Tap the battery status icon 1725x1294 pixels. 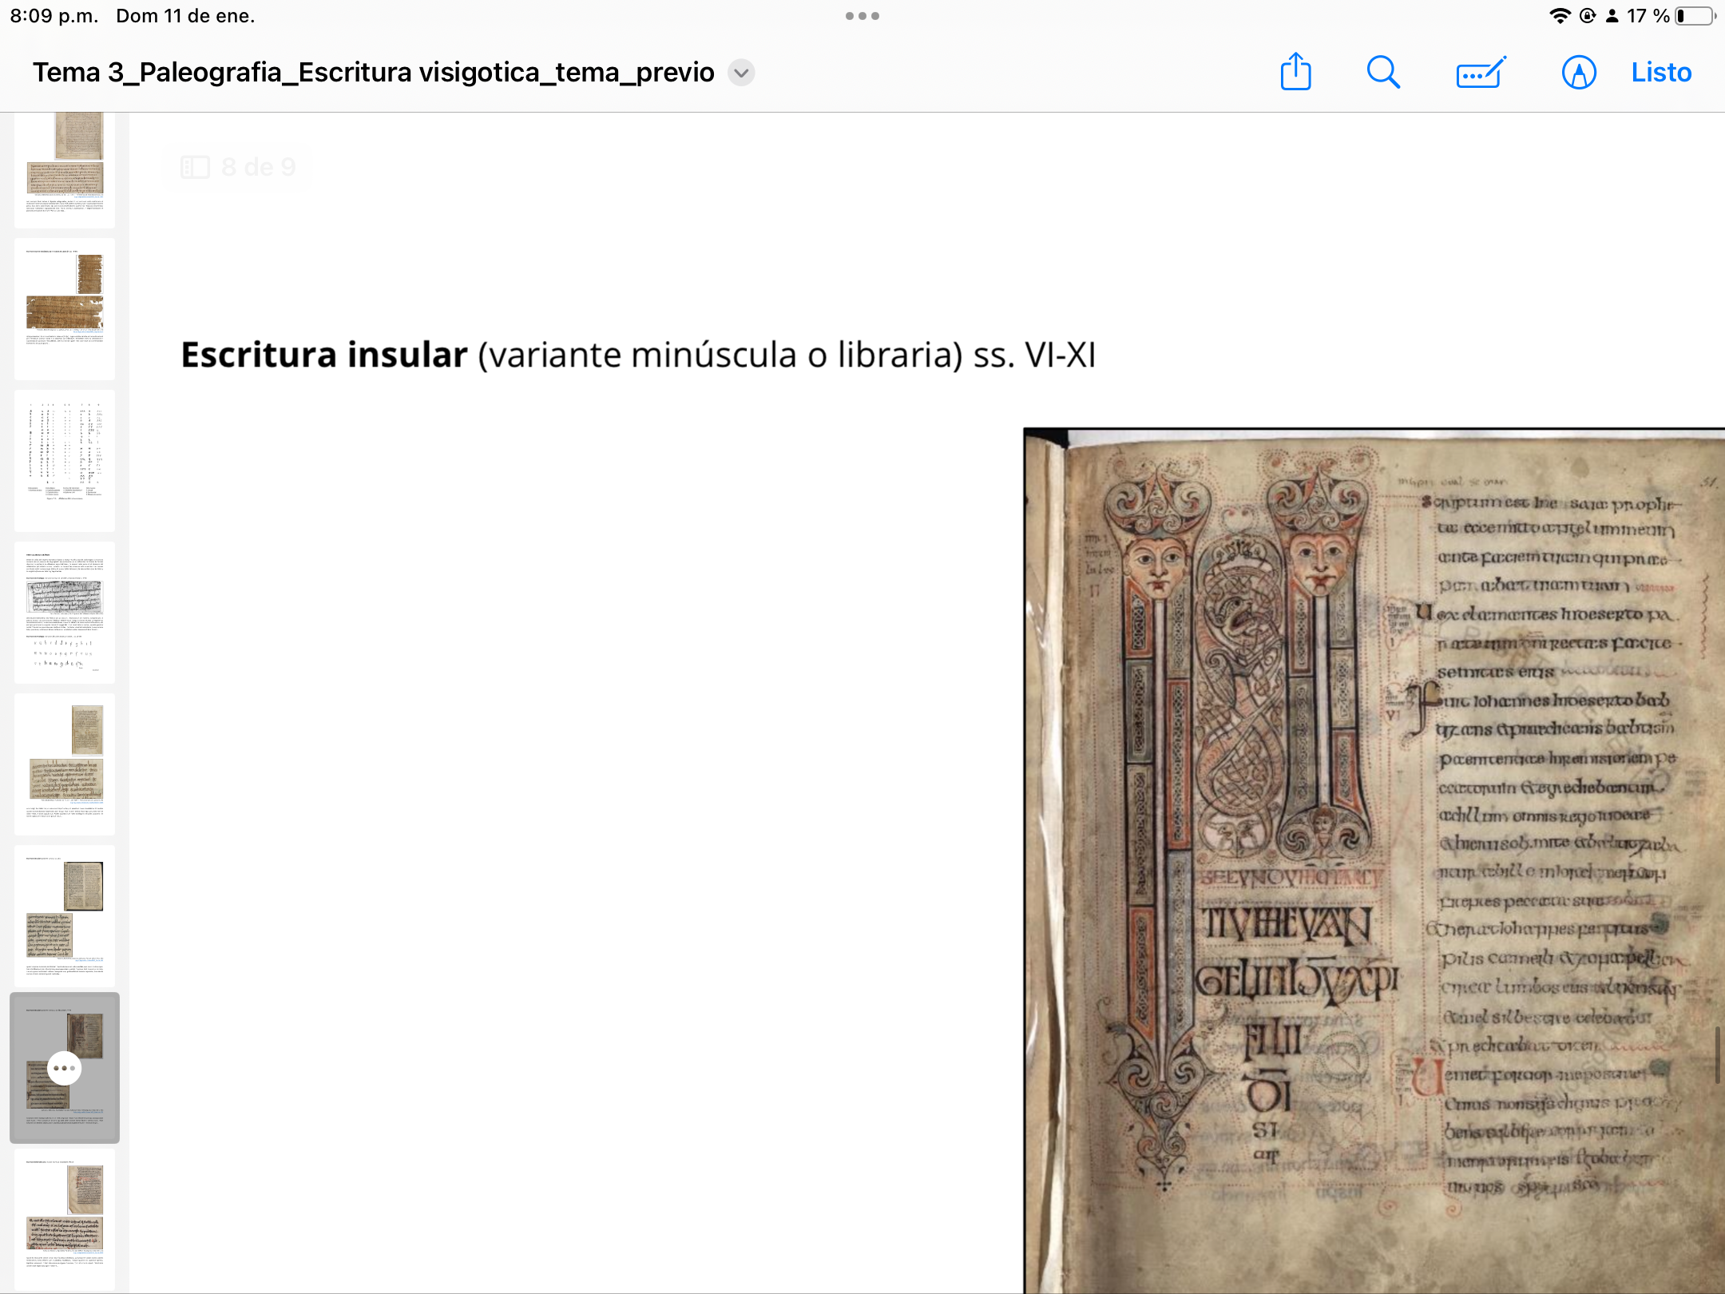[1694, 16]
